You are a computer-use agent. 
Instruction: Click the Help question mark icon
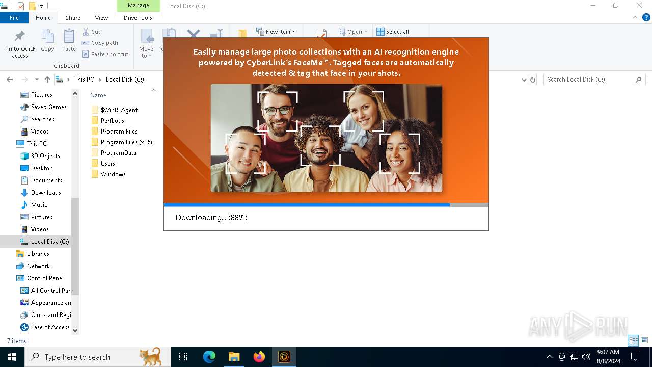(x=646, y=17)
